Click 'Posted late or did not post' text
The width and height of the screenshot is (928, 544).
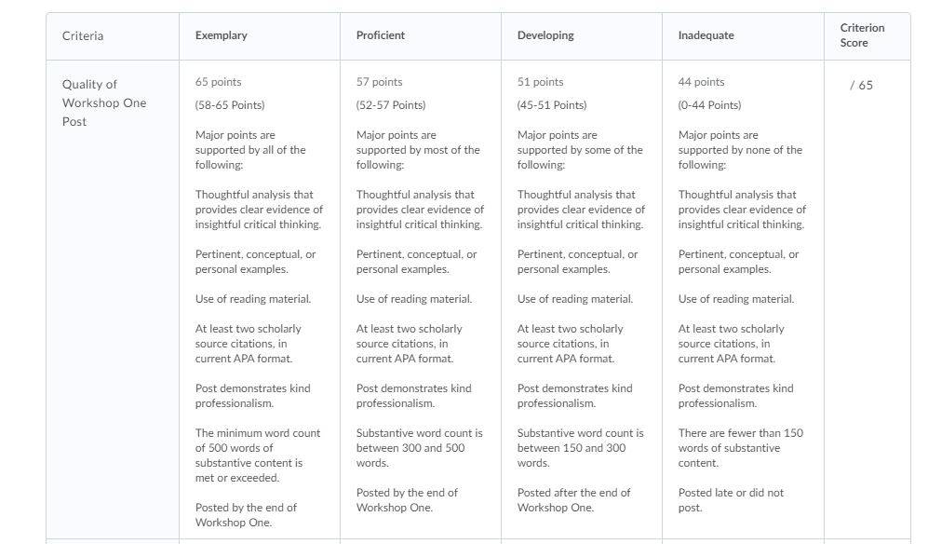pos(731,500)
